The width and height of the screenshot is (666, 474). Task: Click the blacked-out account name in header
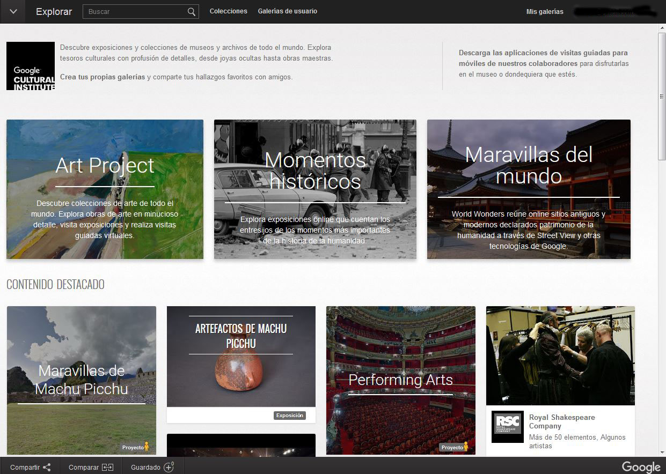[614, 12]
